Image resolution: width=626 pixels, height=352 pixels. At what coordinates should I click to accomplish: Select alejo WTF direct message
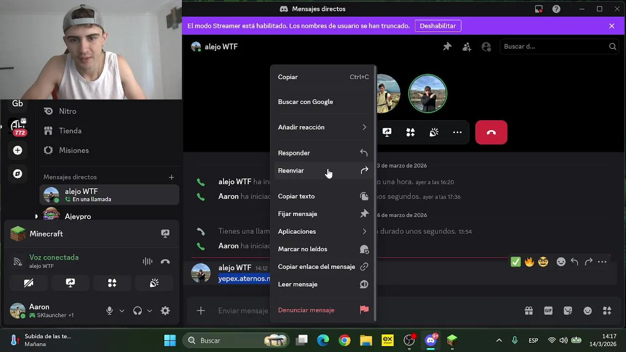[109, 195]
